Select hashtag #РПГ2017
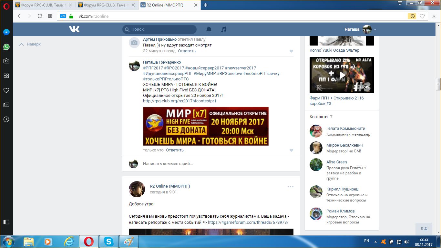The height and width of the screenshot is (248, 441). click(x=153, y=68)
